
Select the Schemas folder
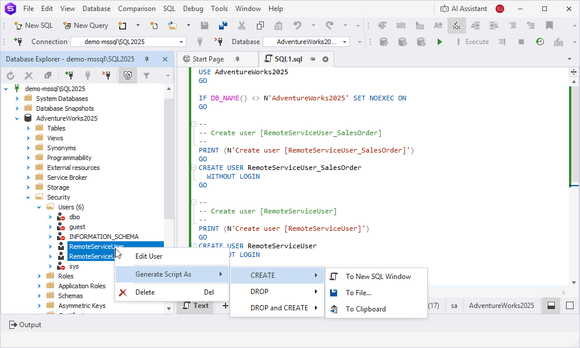70,296
